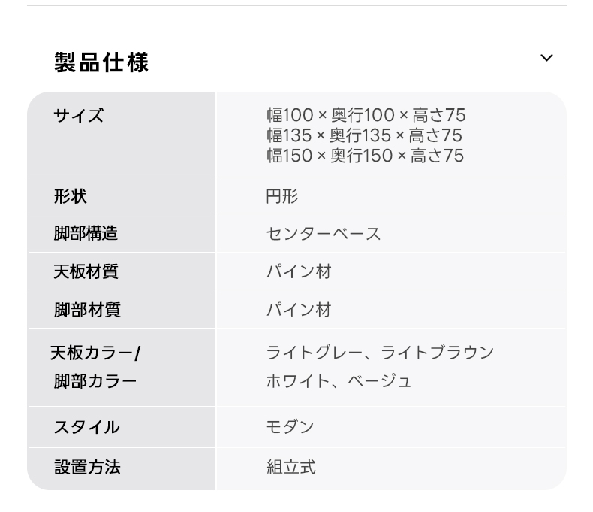Click the パイン材 value beside 天板材質
The height and width of the screenshot is (512, 593).
pos(299,271)
